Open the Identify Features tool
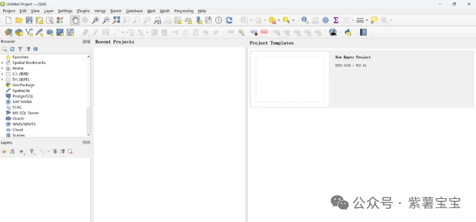Viewport: 476px width, 222px height. tap(305, 20)
